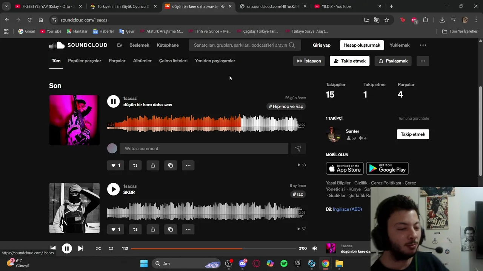Repost the düşün bir kere daha track
Viewport: 483px width, 271px height.
click(x=135, y=165)
